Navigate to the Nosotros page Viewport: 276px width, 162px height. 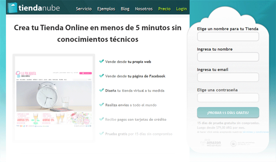pyautogui.click(x=144, y=8)
